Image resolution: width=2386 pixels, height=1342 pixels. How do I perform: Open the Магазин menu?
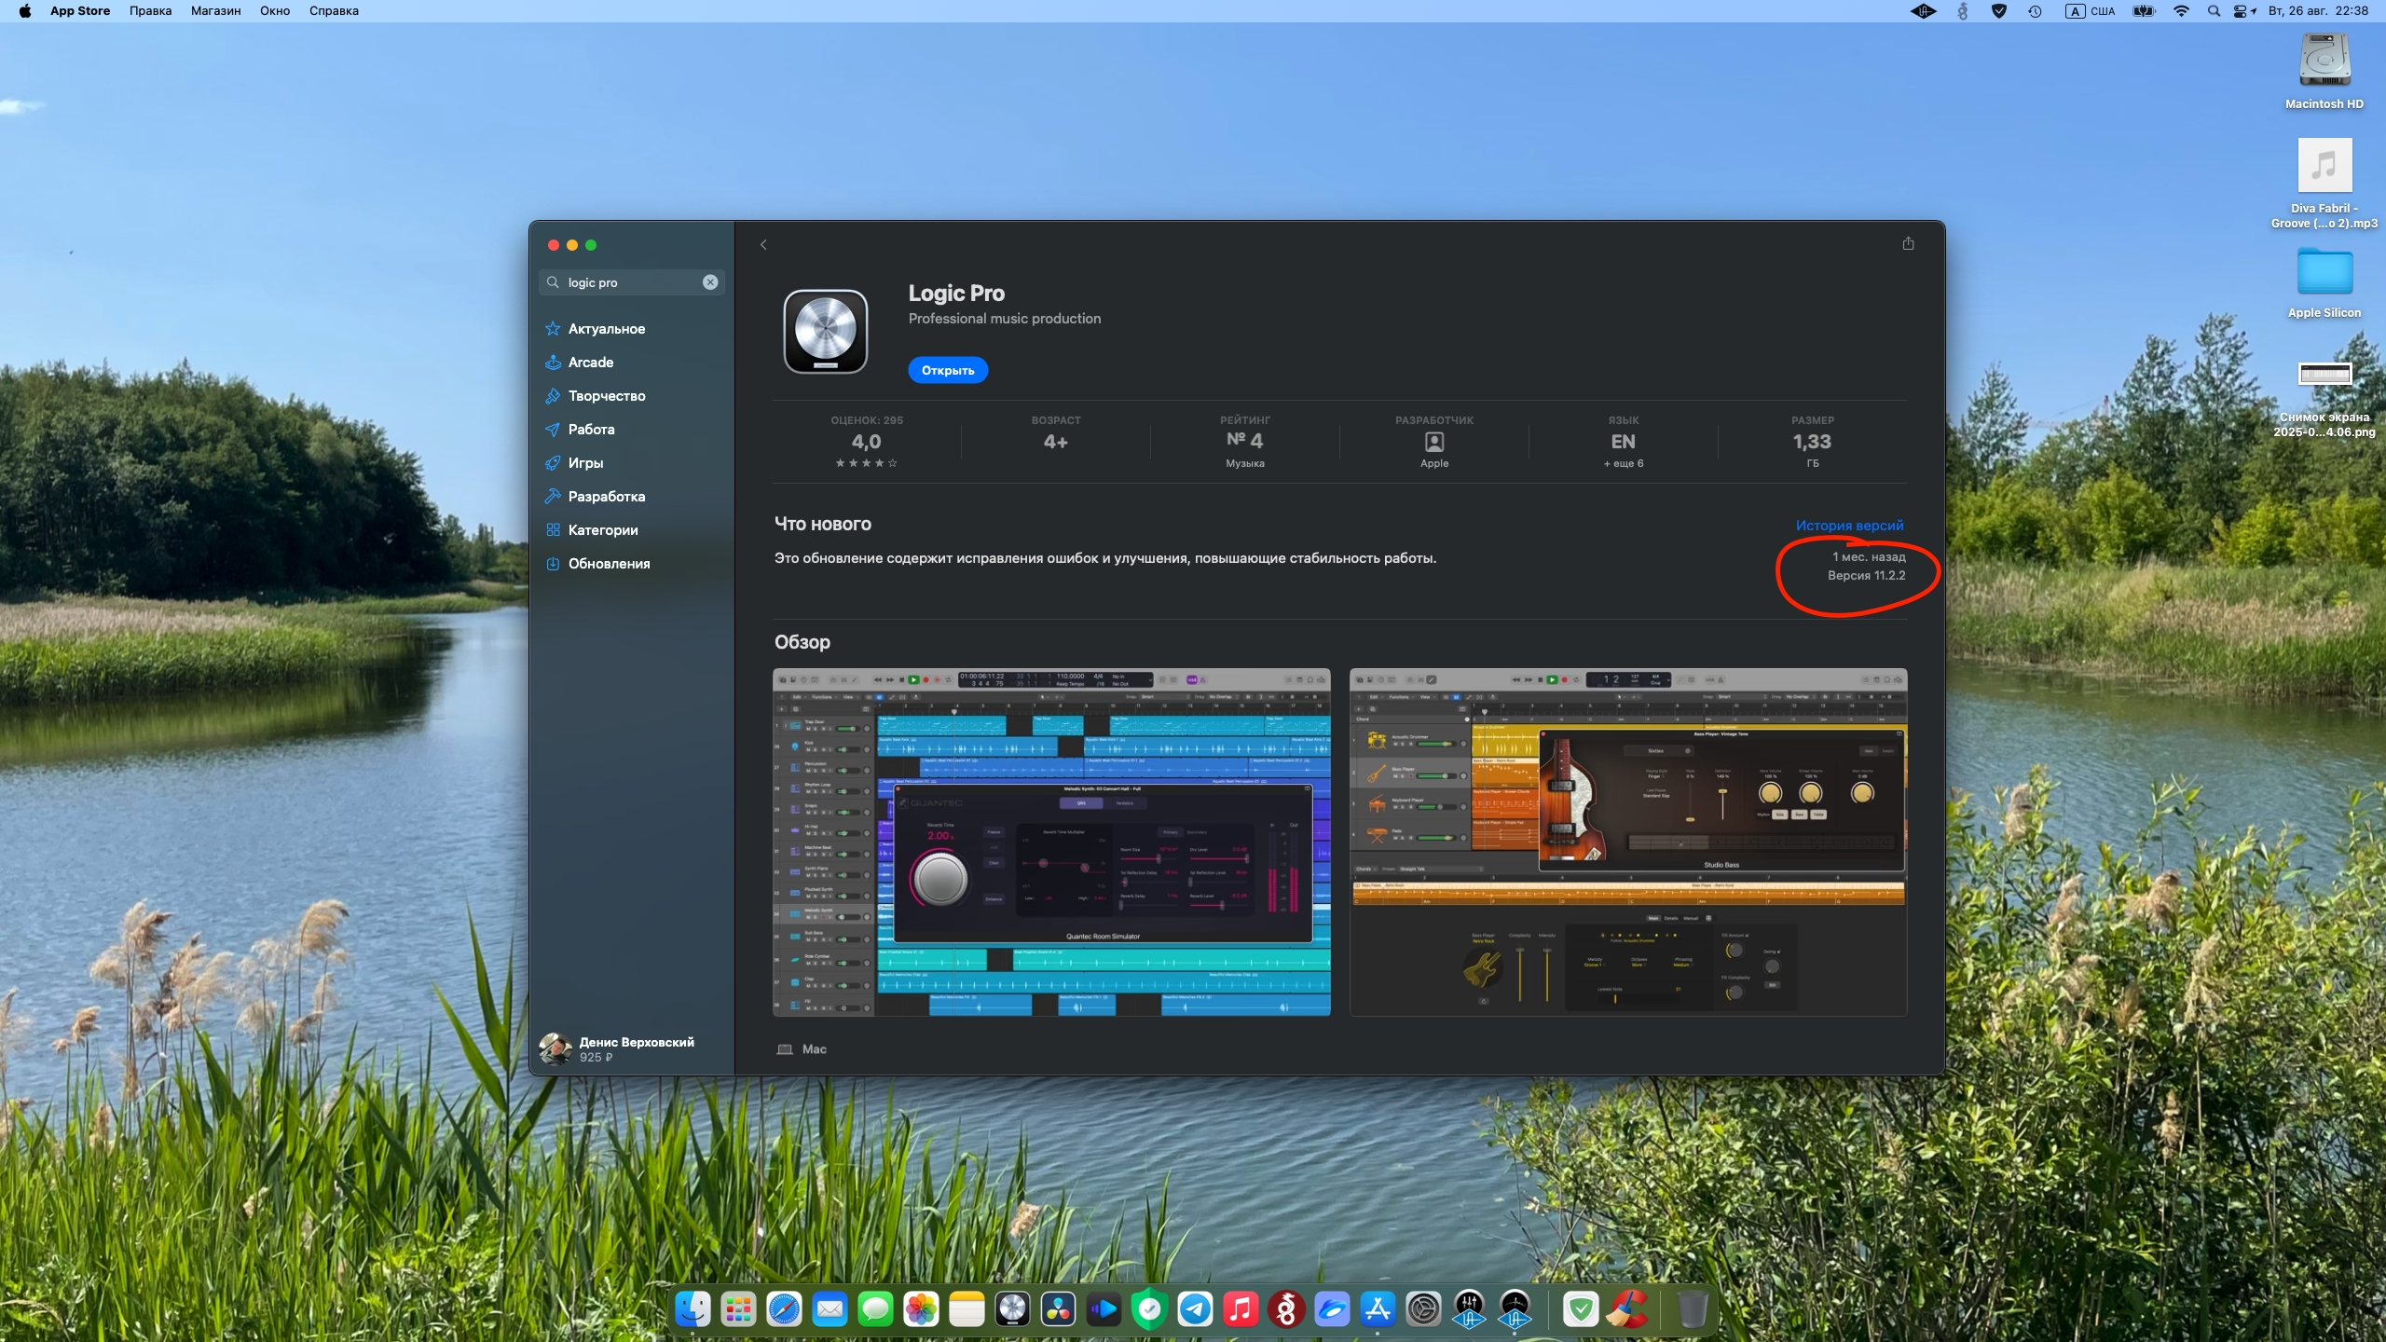click(x=216, y=11)
